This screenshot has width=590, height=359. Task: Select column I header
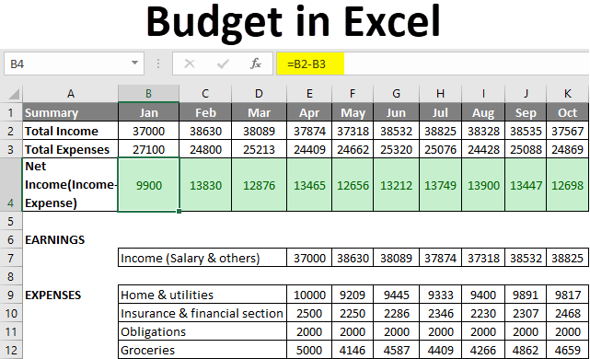coord(483,93)
